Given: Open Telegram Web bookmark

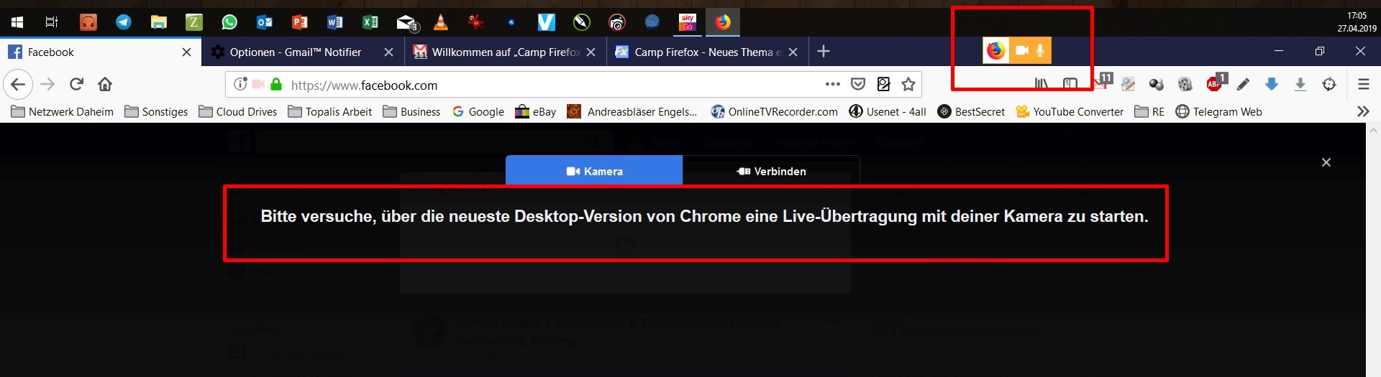Looking at the screenshot, I should 1218,111.
